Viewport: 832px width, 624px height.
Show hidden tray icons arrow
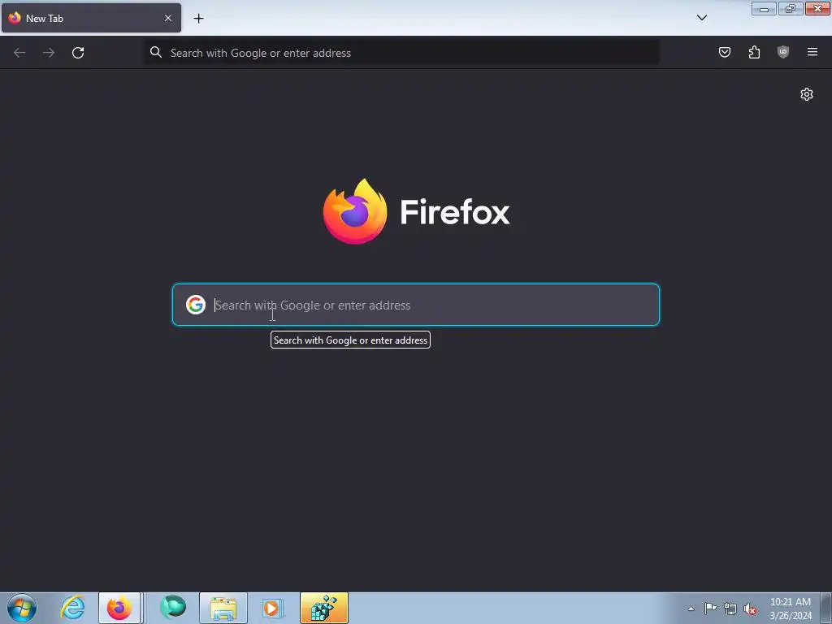coord(691,609)
